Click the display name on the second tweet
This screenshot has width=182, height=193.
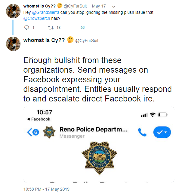click(44, 41)
